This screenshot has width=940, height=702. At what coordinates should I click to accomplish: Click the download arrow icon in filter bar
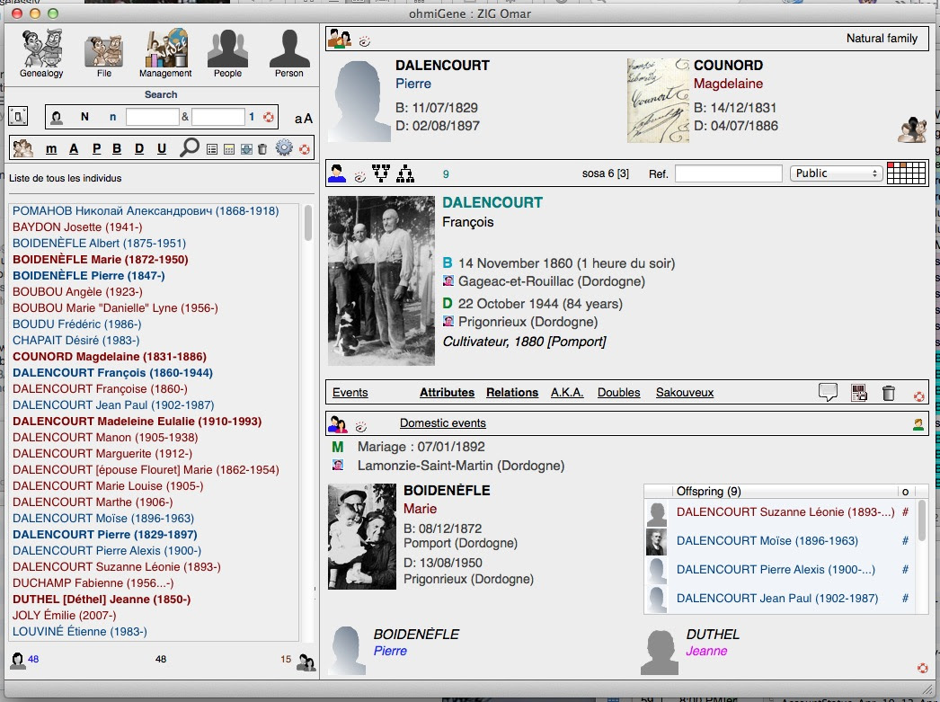(x=246, y=149)
